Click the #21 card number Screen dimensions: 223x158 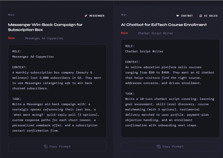point(124,15)
